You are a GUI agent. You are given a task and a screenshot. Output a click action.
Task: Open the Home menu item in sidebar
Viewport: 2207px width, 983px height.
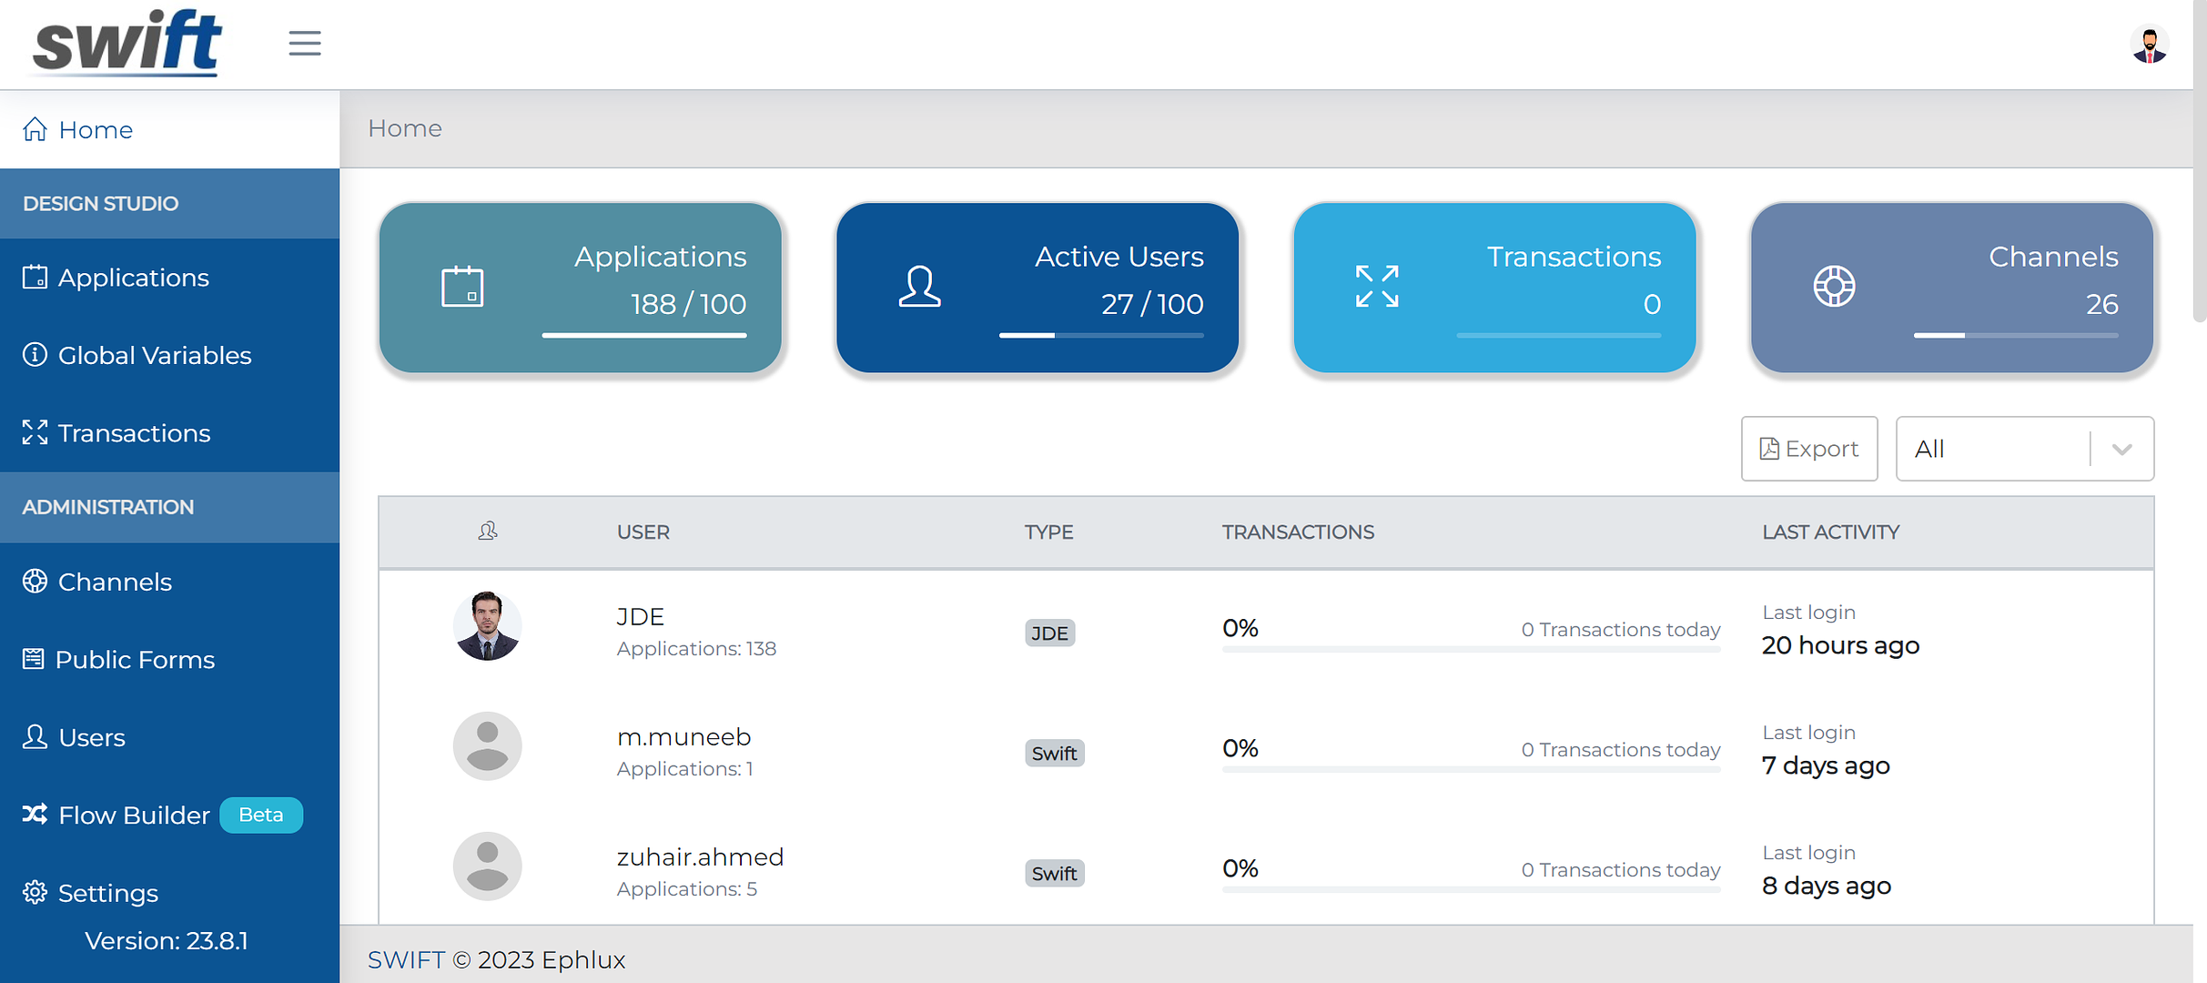tap(96, 129)
